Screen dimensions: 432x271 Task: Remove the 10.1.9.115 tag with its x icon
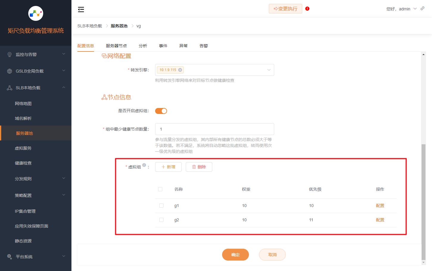[x=180, y=70]
